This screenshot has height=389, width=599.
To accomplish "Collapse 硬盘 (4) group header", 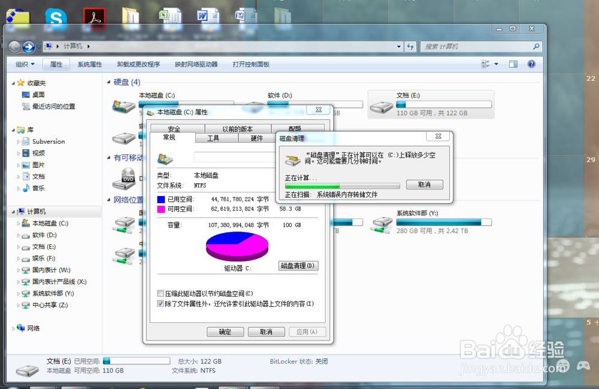I will pos(109,82).
